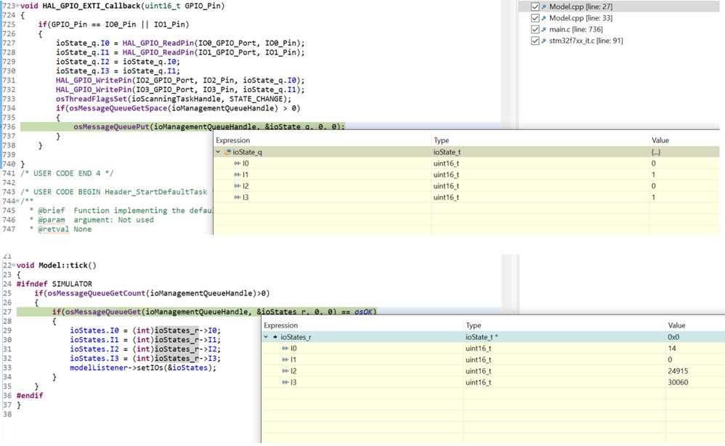The height and width of the screenshot is (446, 725).
Task: Fold the comment block at line 744
Action: coord(17,201)
